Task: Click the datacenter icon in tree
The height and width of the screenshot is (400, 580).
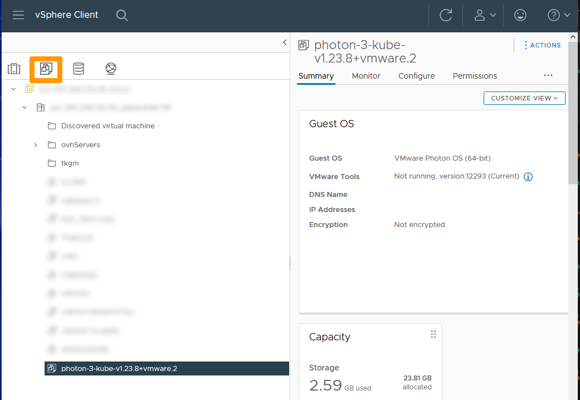Action: [x=41, y=108]
